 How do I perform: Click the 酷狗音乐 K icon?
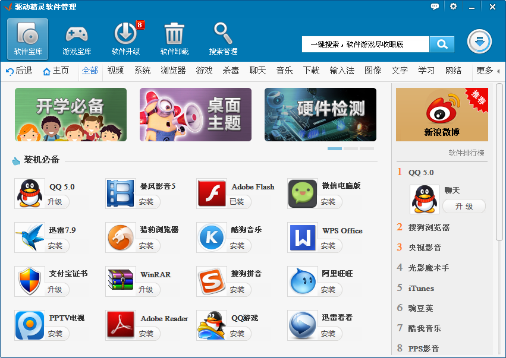pos(211,237)
